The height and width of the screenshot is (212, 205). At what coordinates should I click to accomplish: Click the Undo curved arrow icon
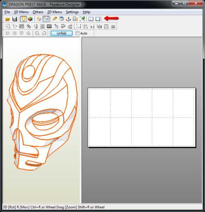coord(63,26)
